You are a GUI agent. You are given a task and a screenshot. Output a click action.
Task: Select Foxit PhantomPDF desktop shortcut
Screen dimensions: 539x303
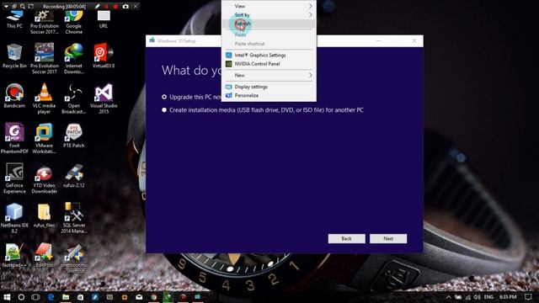14,138
